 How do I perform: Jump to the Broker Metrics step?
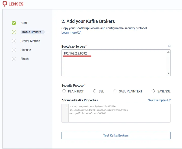click(x=30, y=41)
